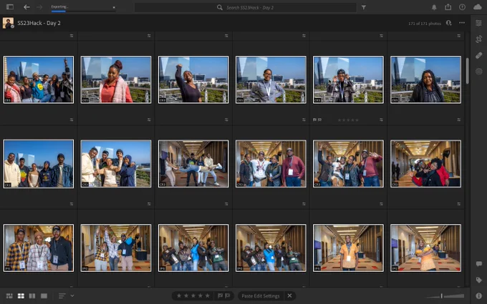Go back with the left arrow
Image resolution: width=487 pixels, height=304 pixels.
click(26, 7)
